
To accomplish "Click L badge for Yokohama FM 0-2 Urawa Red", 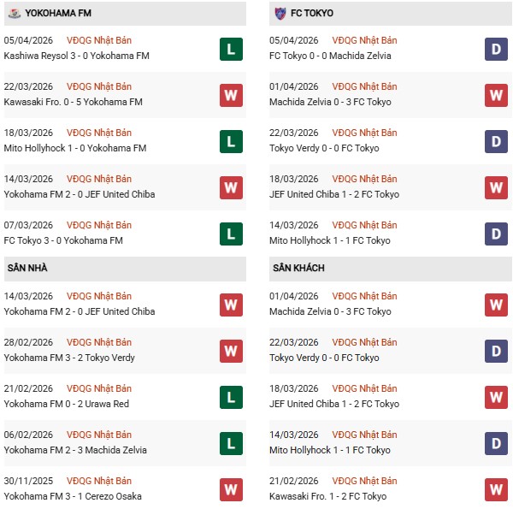I will click(230, 397).
